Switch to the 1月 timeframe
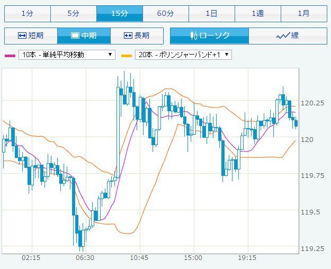Viewport: 331px width, 269px height. click(x=304, y=14)
